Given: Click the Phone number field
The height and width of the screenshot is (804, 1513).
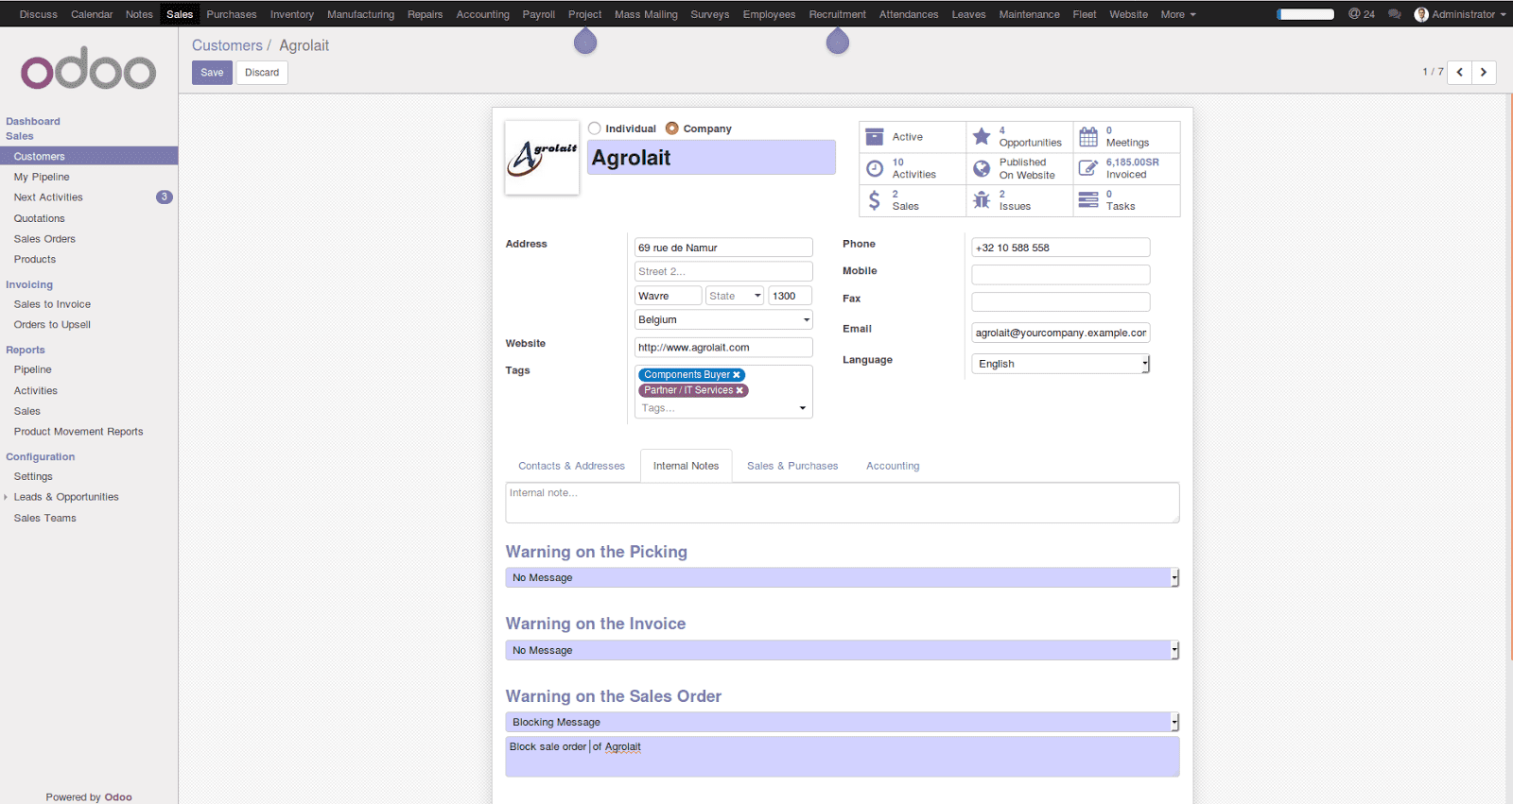Looking at the screenshot, I should pyautogui.click(x=1061, y=248).
